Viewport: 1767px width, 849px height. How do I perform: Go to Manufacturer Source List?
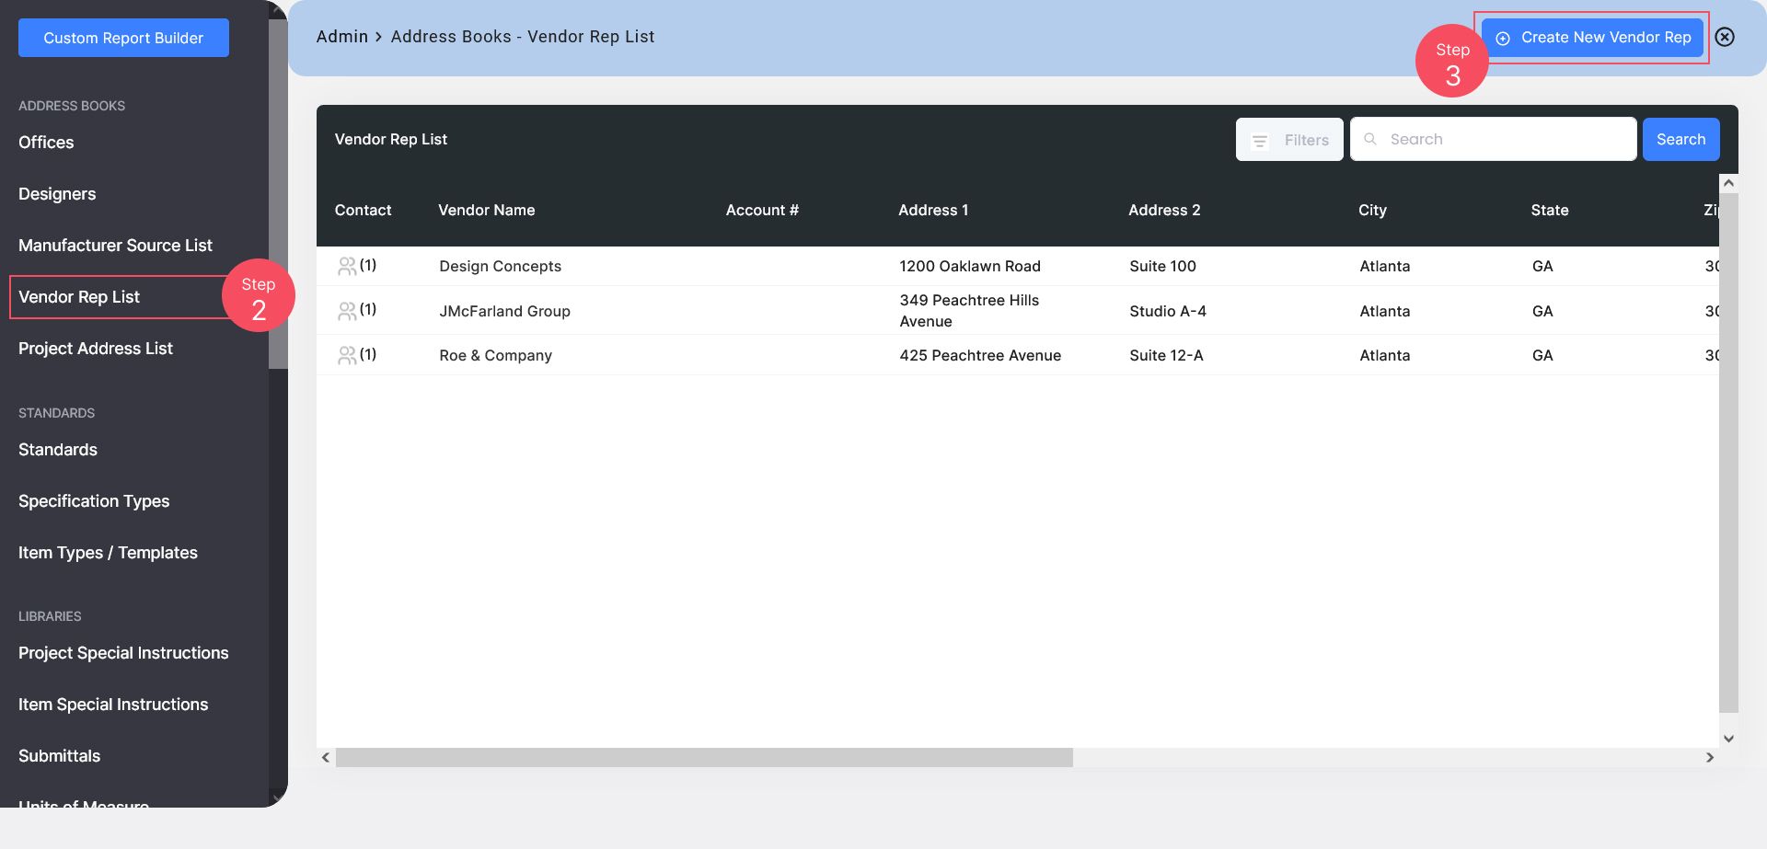point(115,246)
